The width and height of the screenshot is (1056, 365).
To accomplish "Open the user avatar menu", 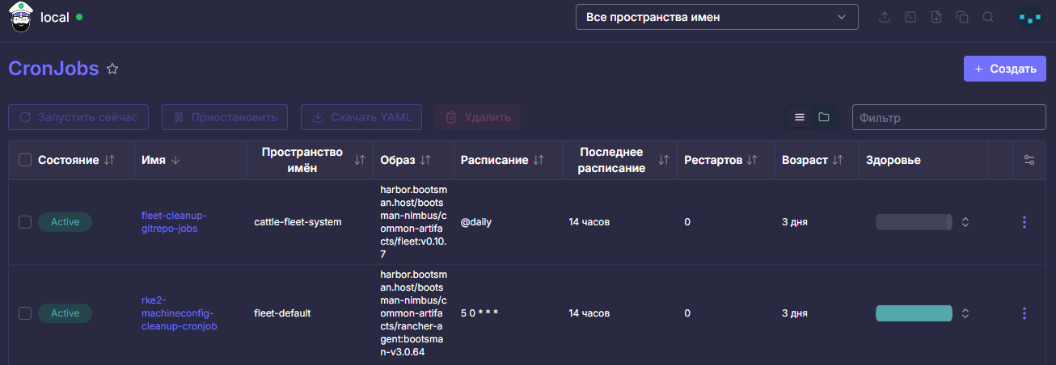I will 1030,17.
